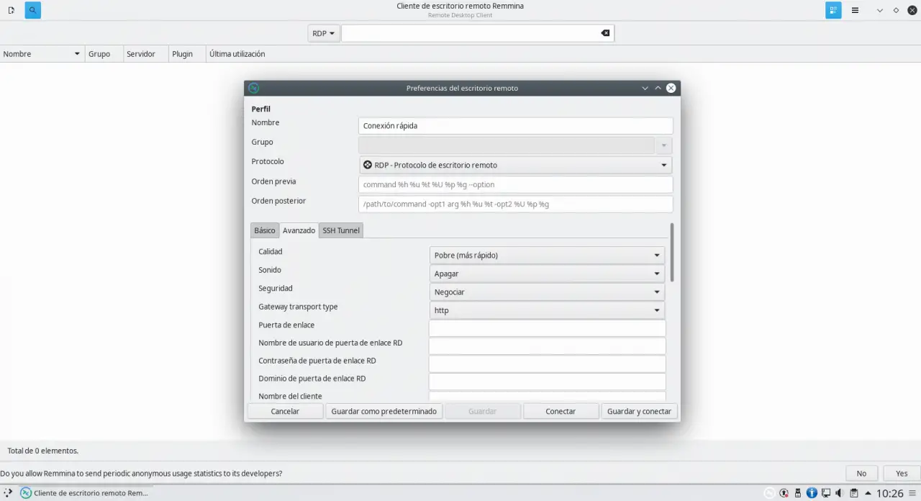Open removable devices tray icon
The height and width of the screenshot is (501, 921).
pyautogui.click(x=798, y=493)
